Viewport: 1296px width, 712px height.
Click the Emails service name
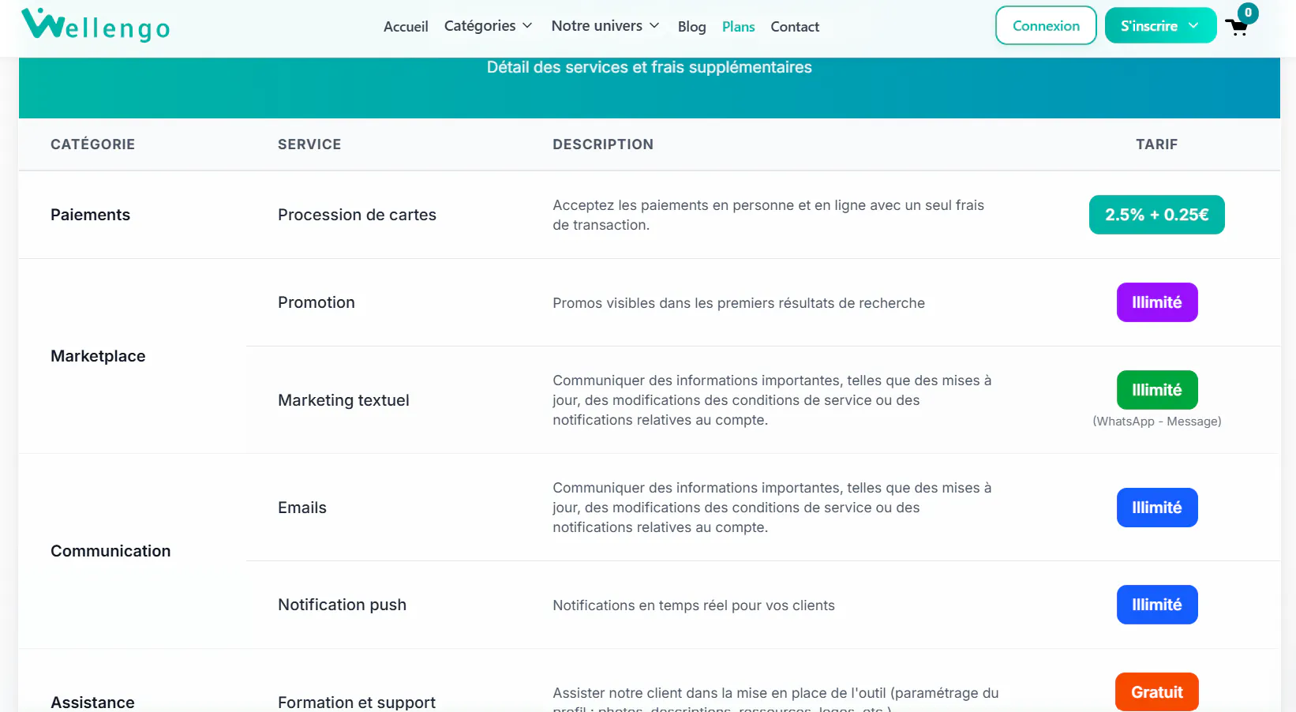pyautogui.click(x=302, y=508)
